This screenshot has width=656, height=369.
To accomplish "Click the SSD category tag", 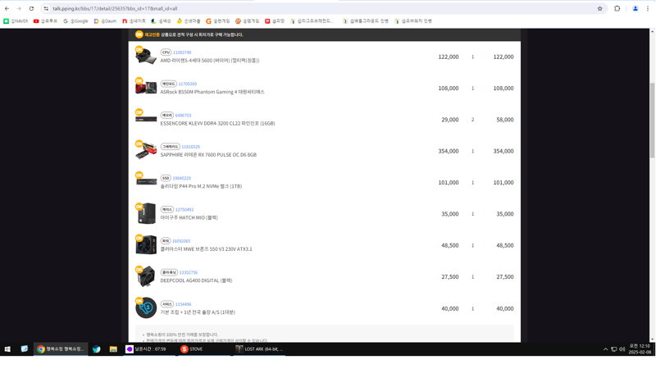I will [166, 178].
